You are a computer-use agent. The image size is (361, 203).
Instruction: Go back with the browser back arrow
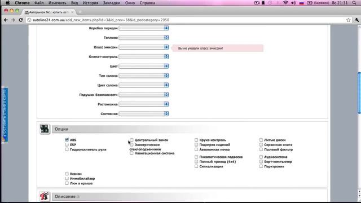click(6, 20)
